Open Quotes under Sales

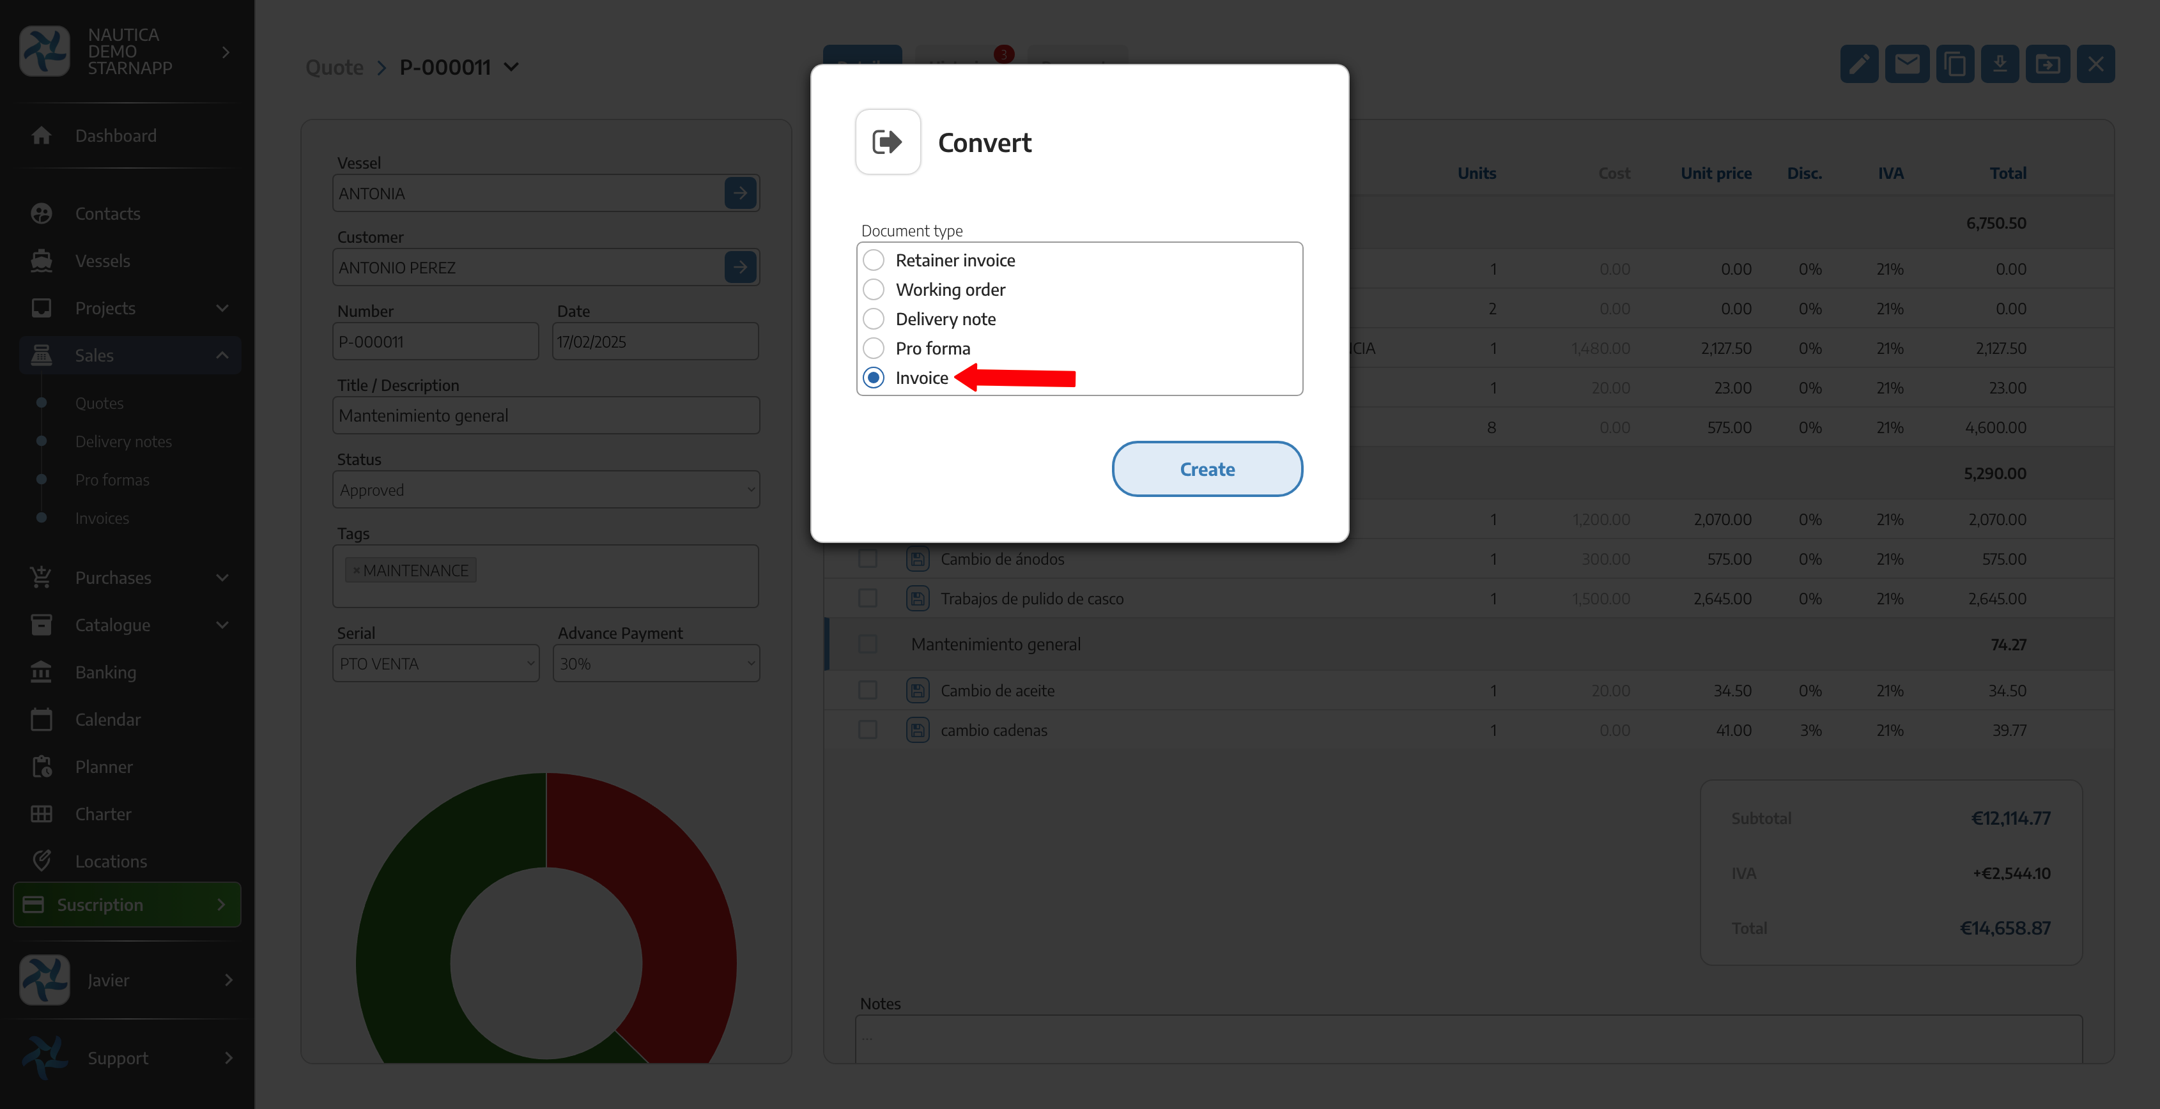(x=99, y=402)
